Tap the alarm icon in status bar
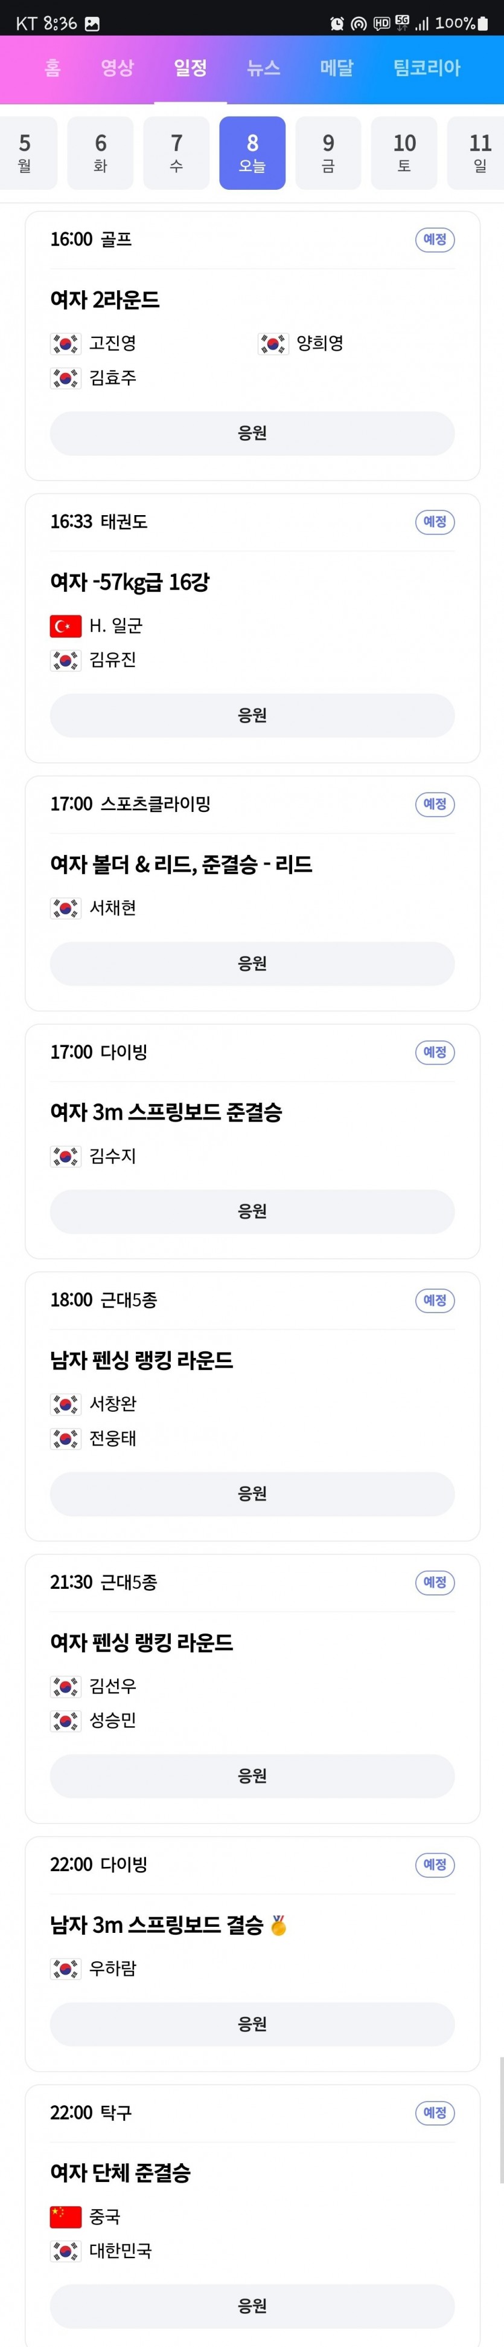Image resolution: width=504 pixels, height=2347 pixels. [x=337, y=24]
